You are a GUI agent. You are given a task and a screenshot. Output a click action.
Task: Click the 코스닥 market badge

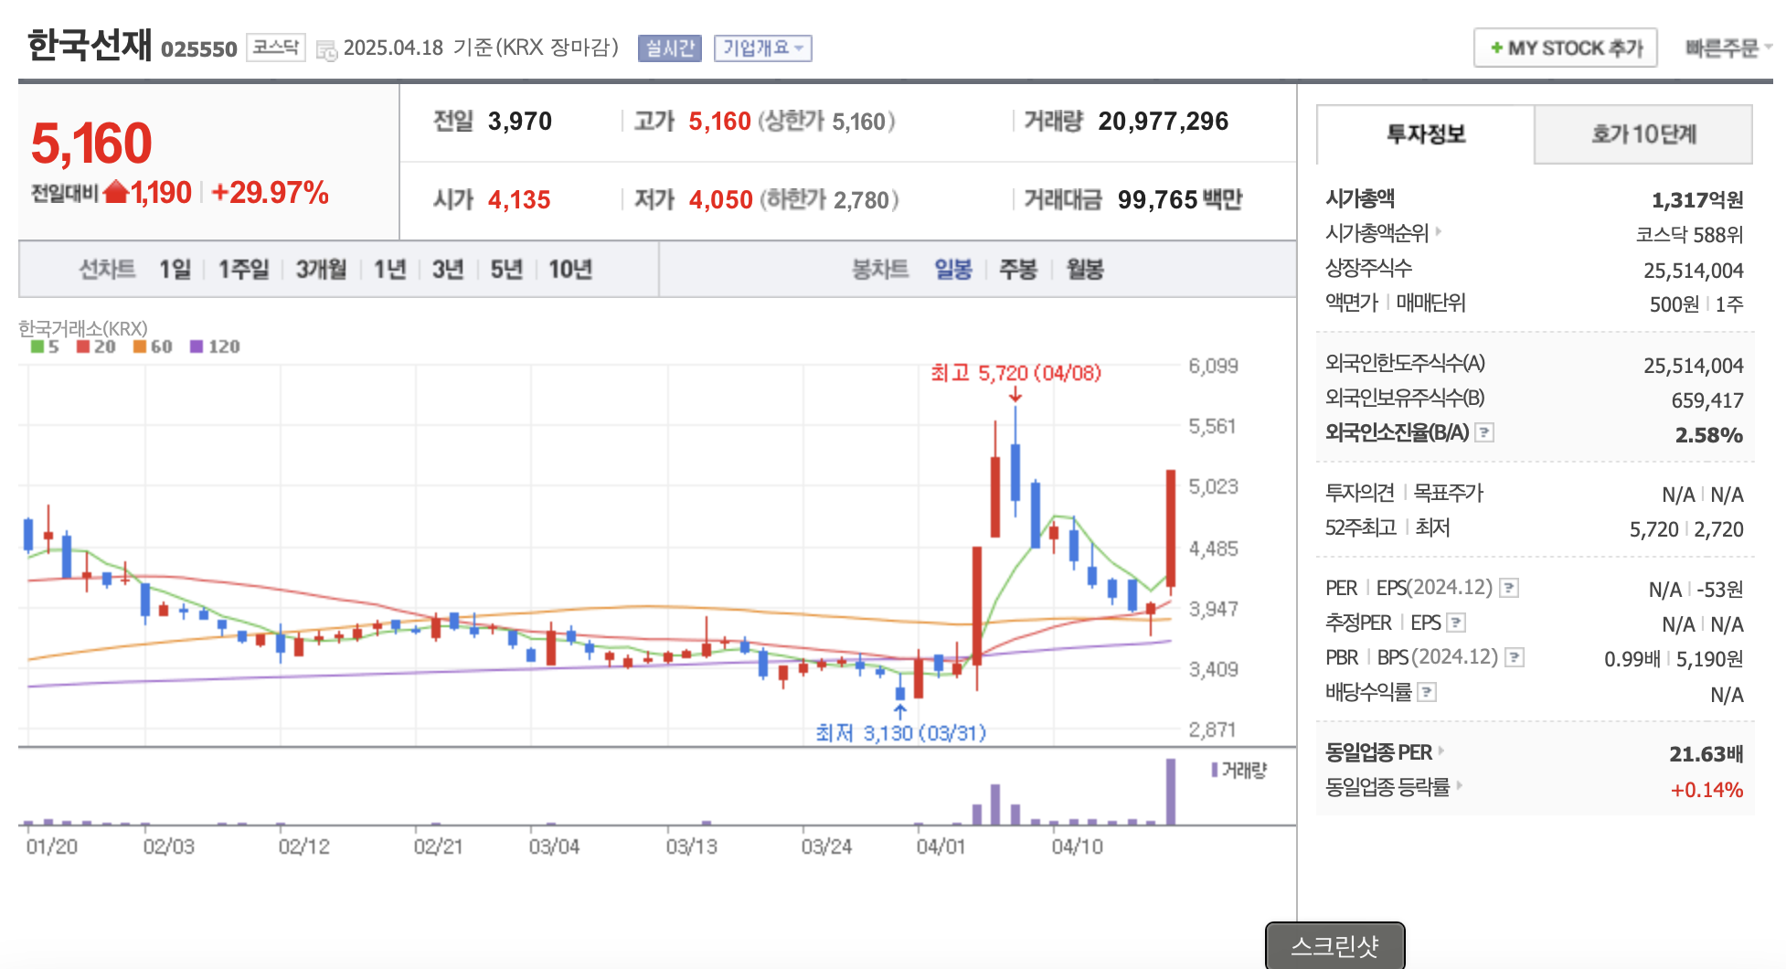(276, 48)
